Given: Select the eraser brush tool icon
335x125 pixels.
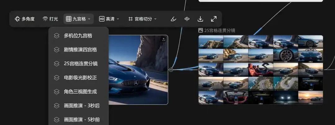Looking at the screenshot, I should point(173,19).
